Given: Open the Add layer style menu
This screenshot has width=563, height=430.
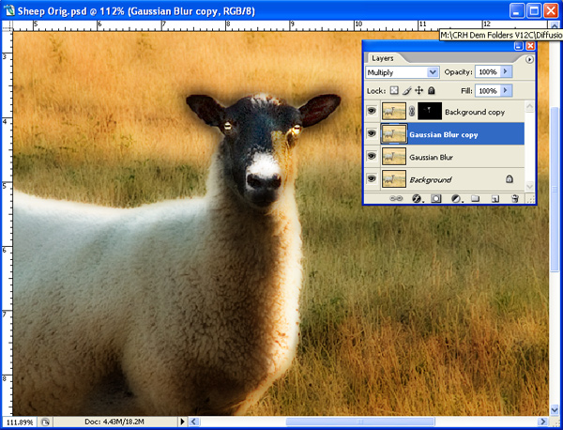Looking at the screenshot, I should (x=417, y=198).
